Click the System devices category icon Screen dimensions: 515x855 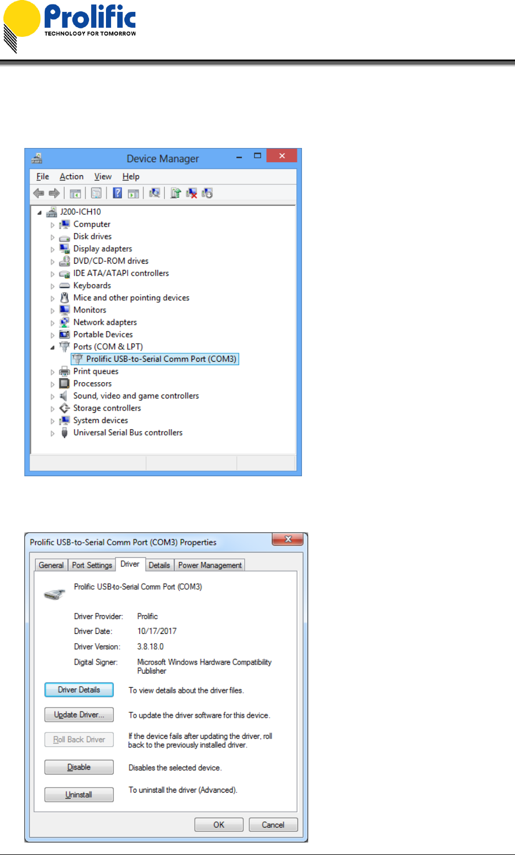(x=65, y=421)
